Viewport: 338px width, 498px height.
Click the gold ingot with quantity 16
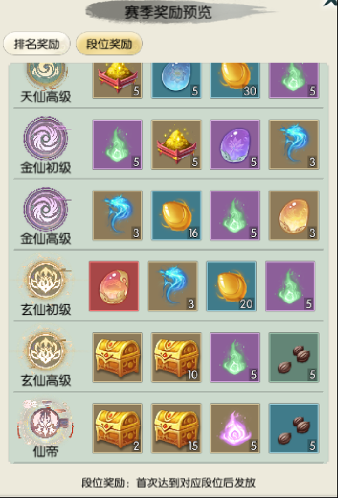pos(176,215)
